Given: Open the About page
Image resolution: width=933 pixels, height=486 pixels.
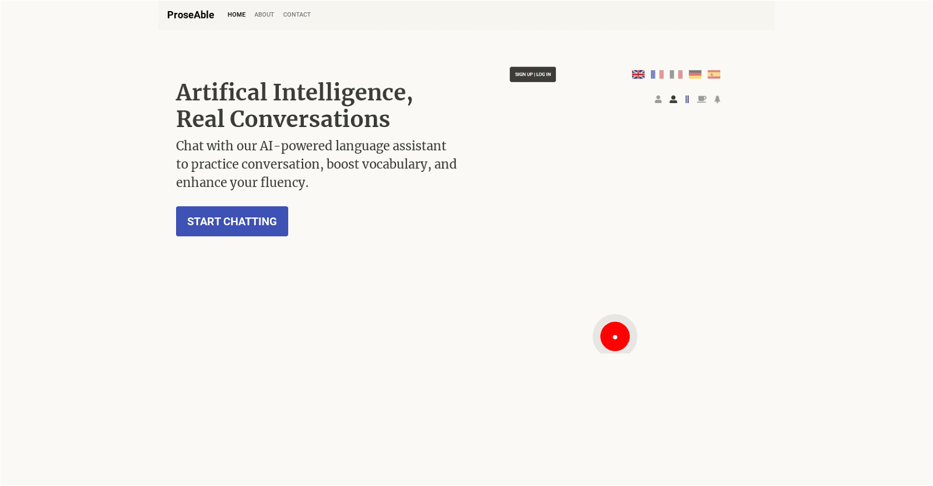Looking at the screenshot, I should pos(264,15).
